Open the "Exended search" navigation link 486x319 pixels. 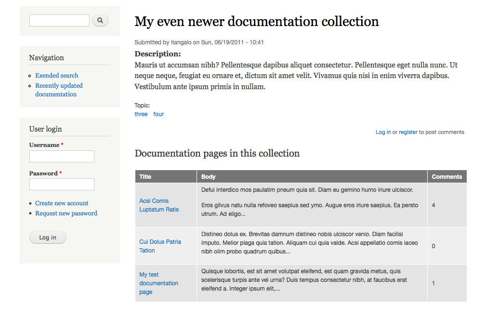click(56, 75)
